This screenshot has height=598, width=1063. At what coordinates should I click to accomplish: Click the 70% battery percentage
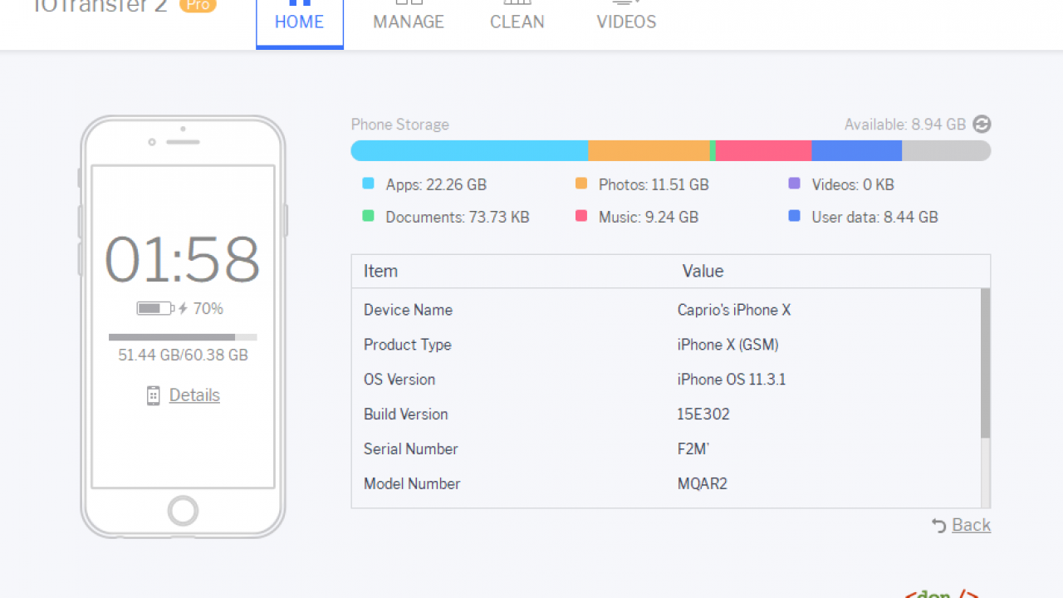(208, 309)
